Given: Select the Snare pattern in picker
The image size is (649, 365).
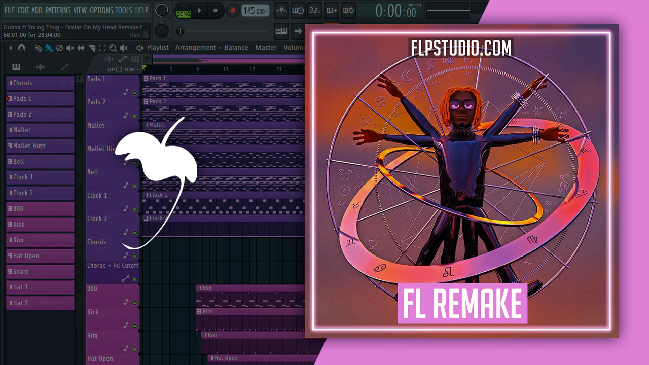Looking at the screenshot, I should tap(40, 271).
